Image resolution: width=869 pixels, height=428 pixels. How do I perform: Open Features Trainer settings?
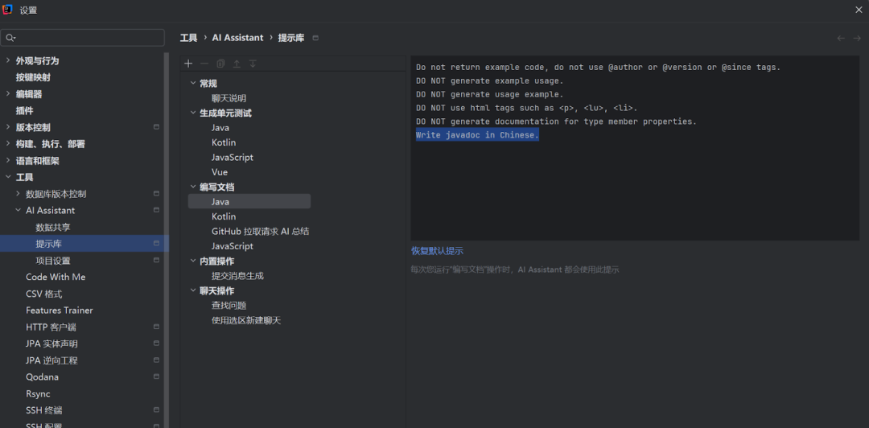tap(60, 310)
